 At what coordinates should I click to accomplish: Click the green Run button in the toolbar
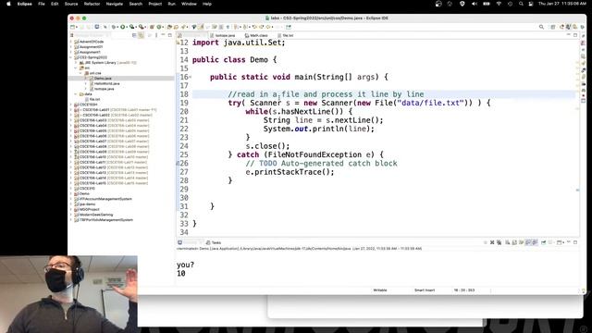pos(123,27)
